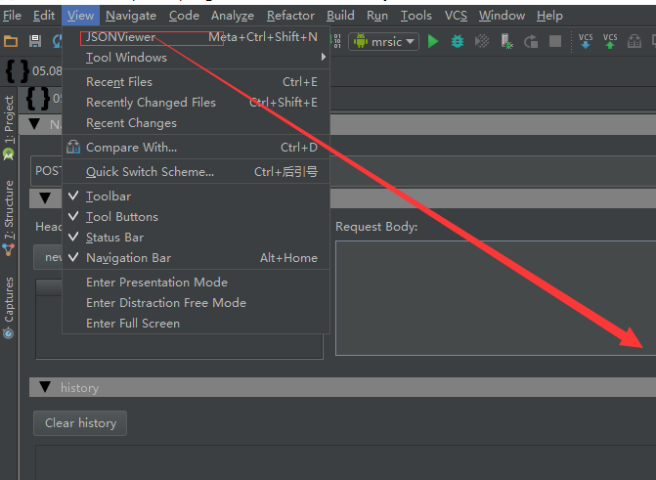Toggle the Status Bar check item
Viewport: 656px width, 480px height.
click(196, 237)
